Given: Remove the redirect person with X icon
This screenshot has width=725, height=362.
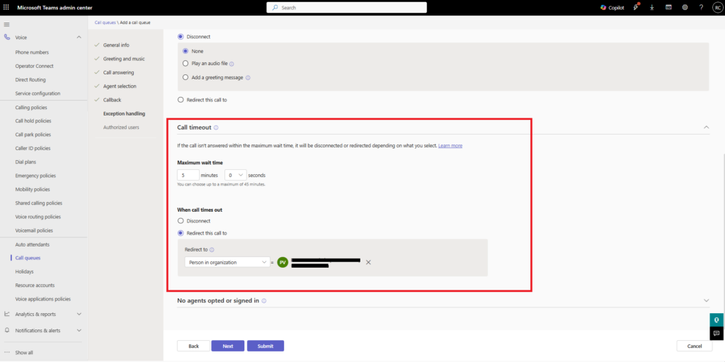Looking at the screenshot, I should (368, 262).
